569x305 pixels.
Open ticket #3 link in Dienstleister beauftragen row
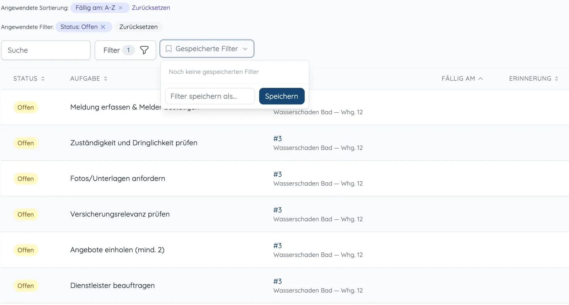coord(278,282)
